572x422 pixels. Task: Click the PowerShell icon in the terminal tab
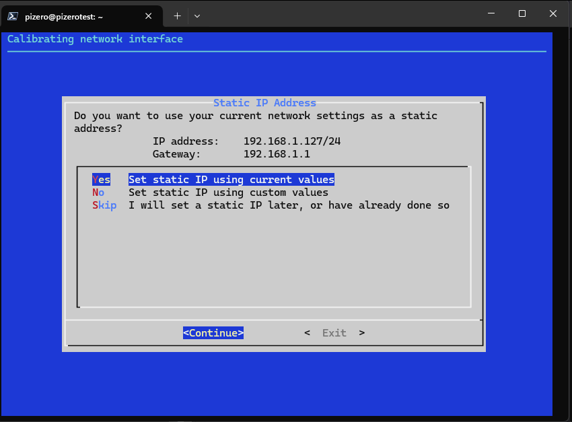tap(13, 15)
